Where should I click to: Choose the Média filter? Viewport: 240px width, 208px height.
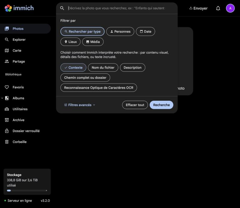pyautogui.click(x=93, y=42)
